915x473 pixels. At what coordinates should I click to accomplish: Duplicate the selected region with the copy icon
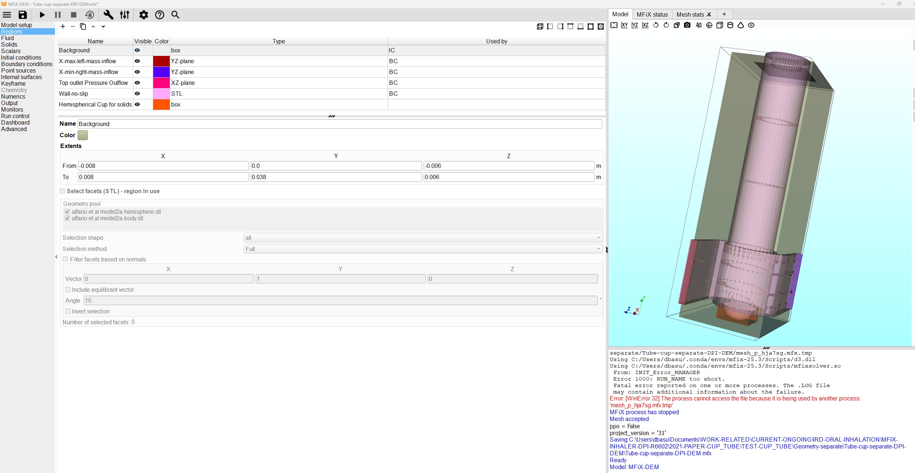pos(83,26)
